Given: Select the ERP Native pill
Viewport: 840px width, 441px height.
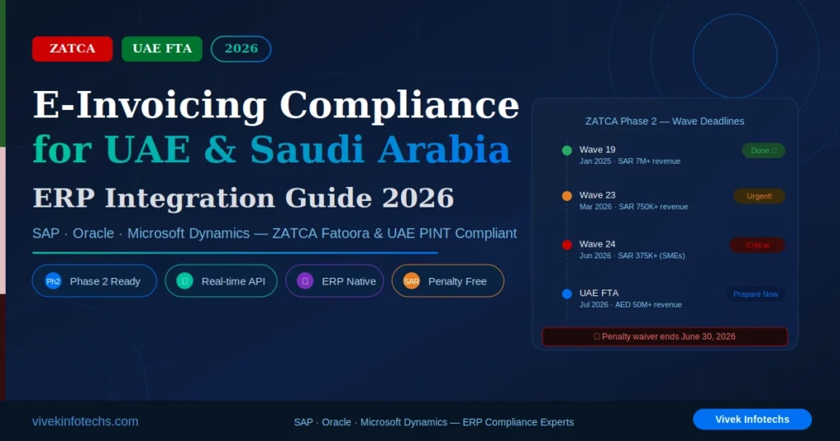Looking at the screenshot, I should 335,281.
